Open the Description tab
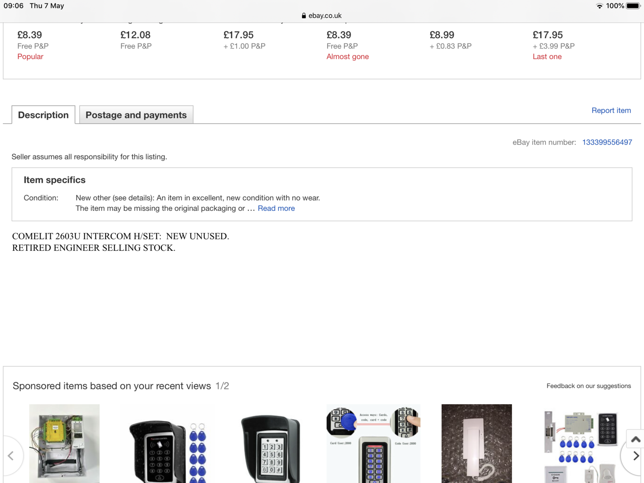 coord(43,115)
